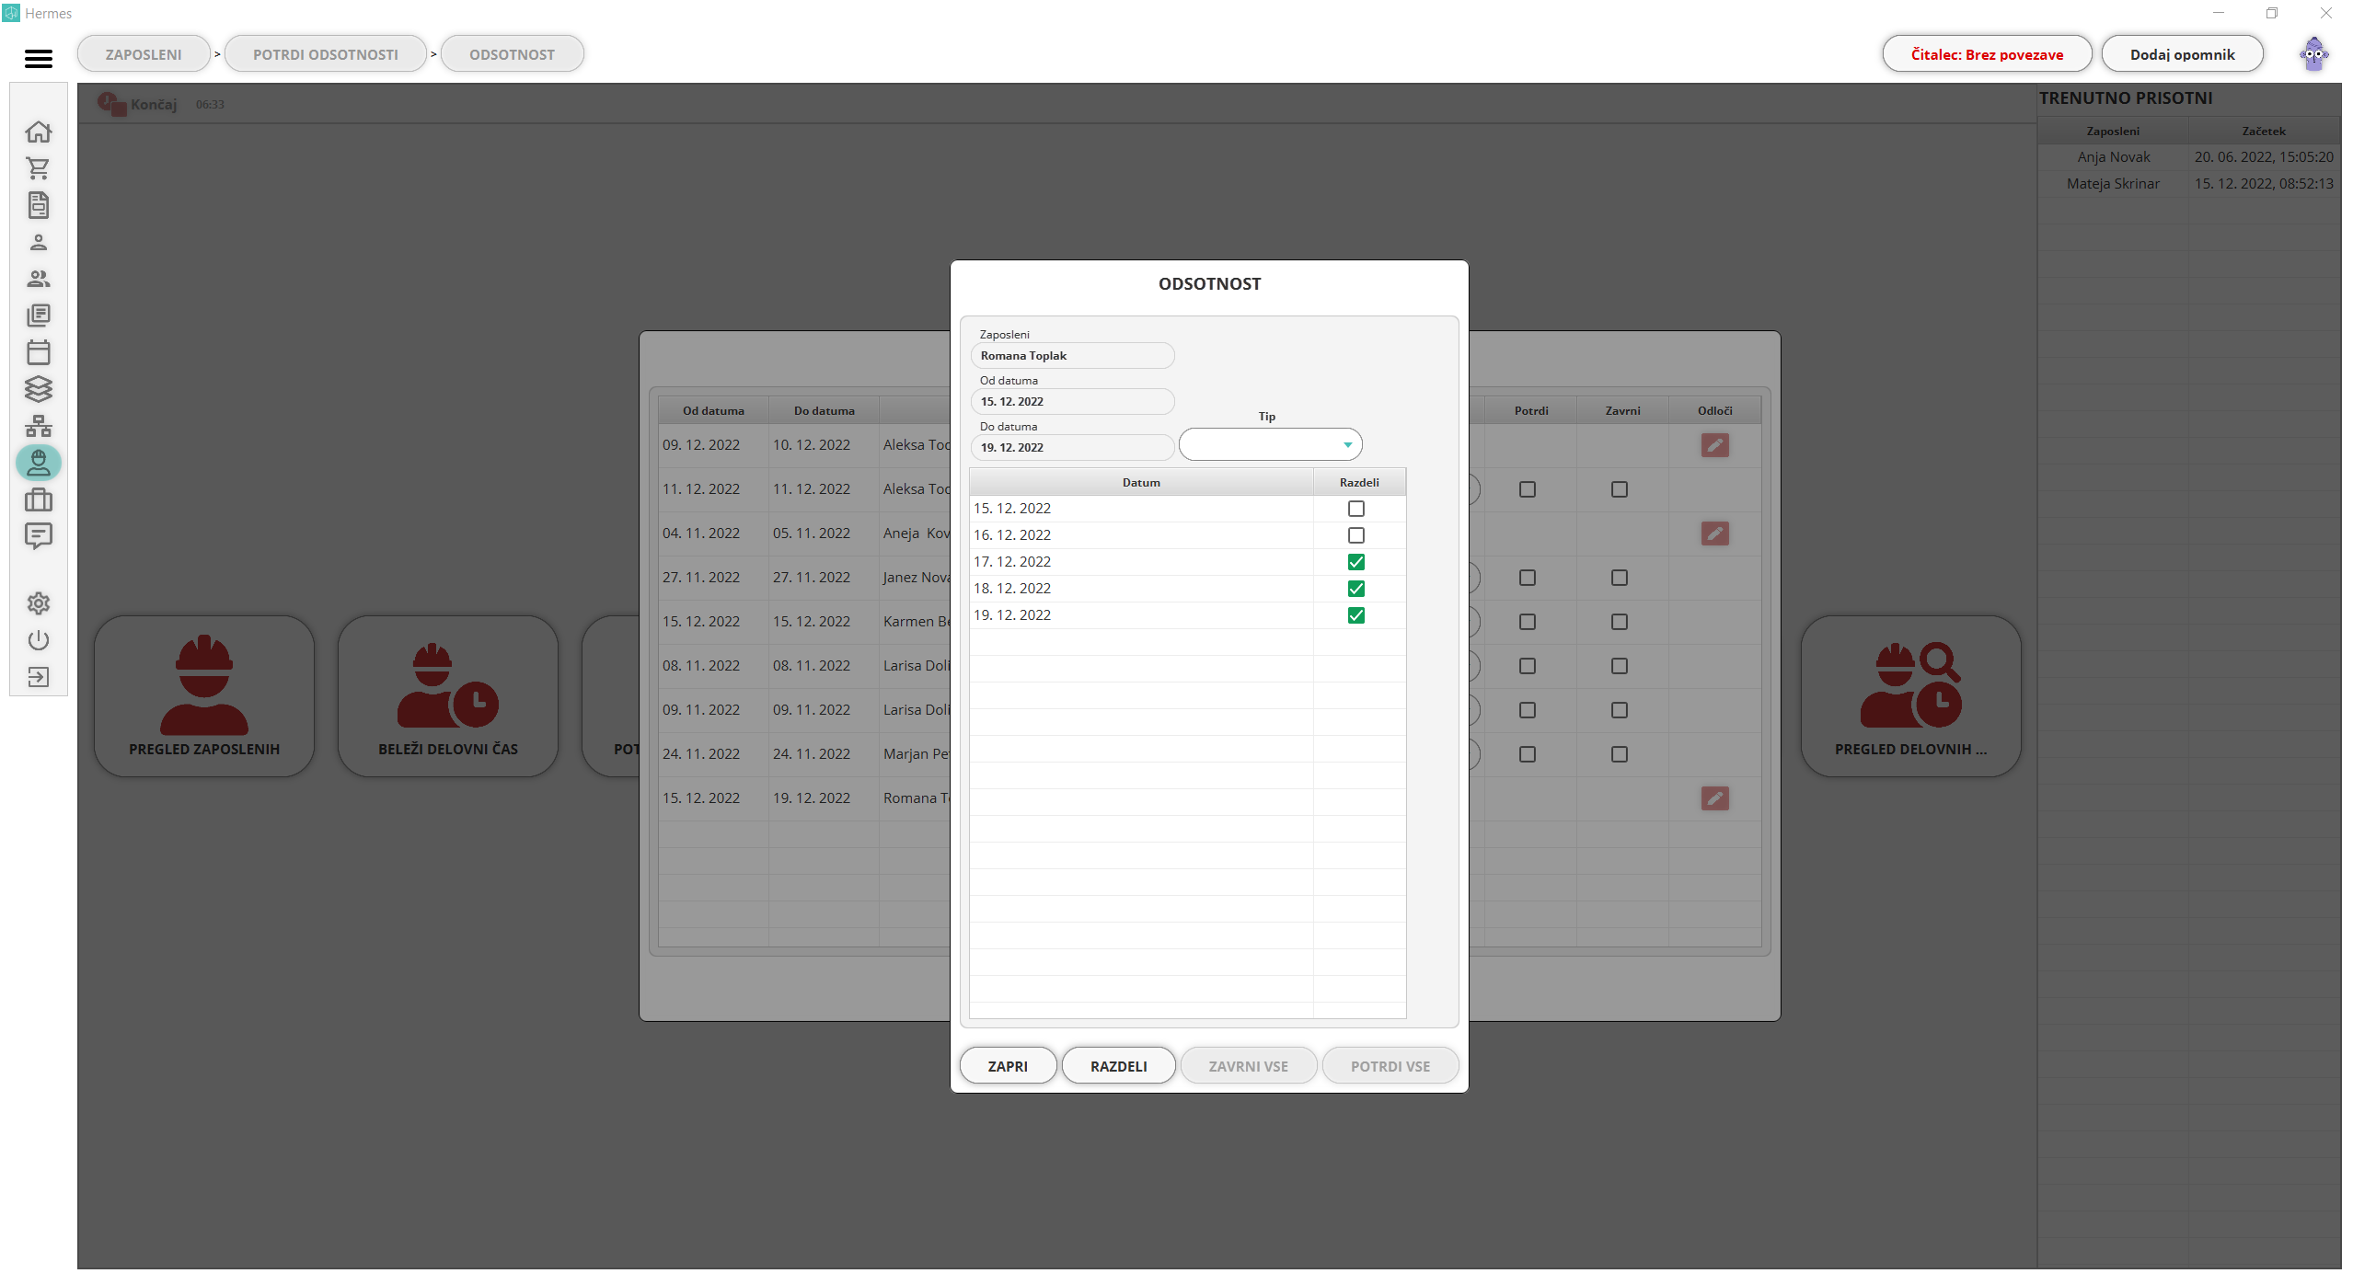The height and width of the screenshot is (1285, 2353).
Task: Click the Zaposleni breadcrumb
Action: pos(144,54)
